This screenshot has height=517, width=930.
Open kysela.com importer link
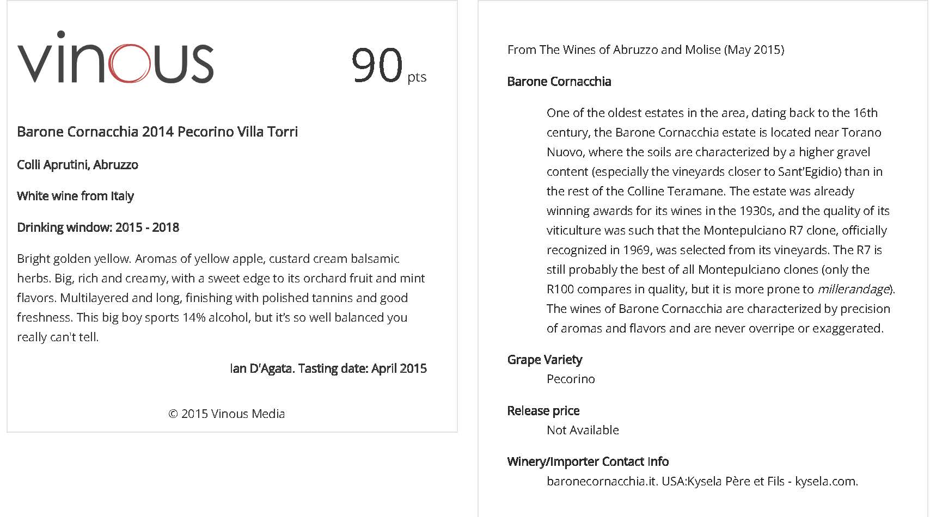click(x=826, y=481)
